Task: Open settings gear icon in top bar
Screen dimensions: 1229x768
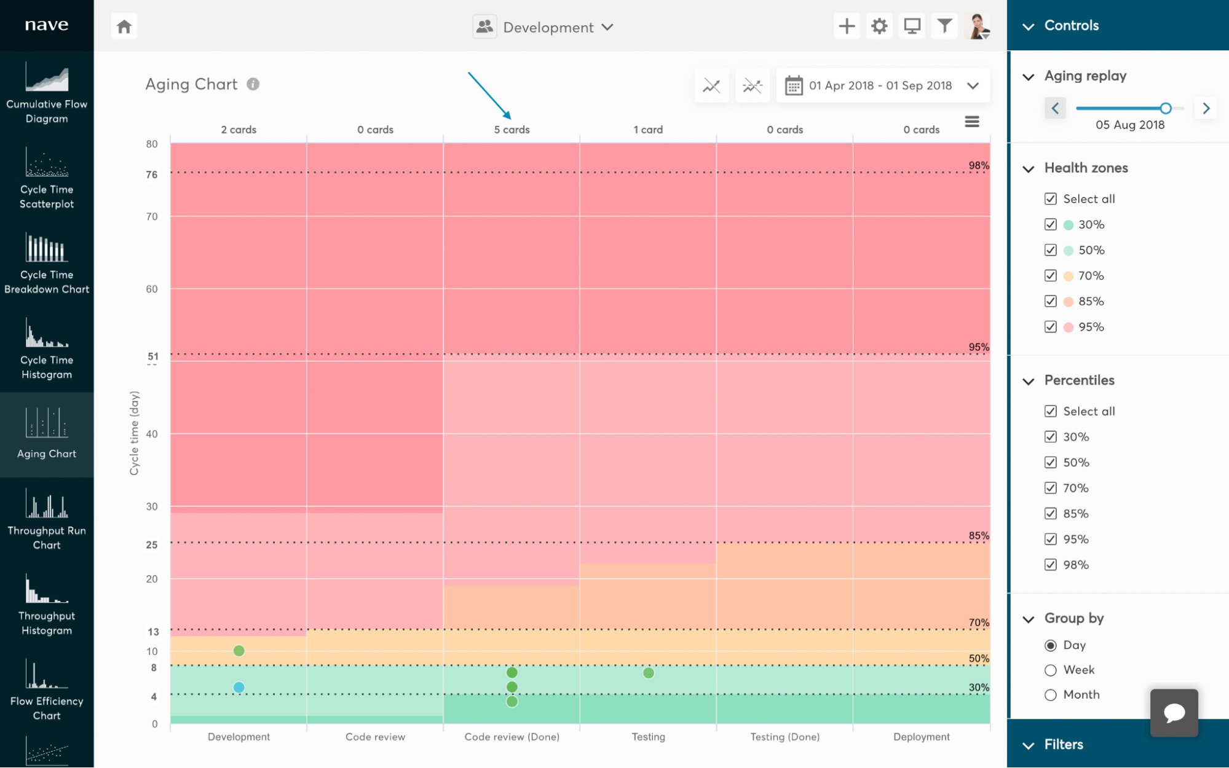Action: [879, 26]
